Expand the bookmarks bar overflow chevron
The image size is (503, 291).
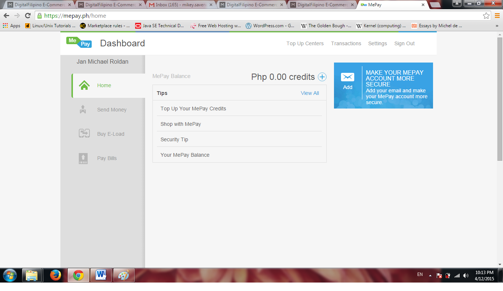(497, 26)
